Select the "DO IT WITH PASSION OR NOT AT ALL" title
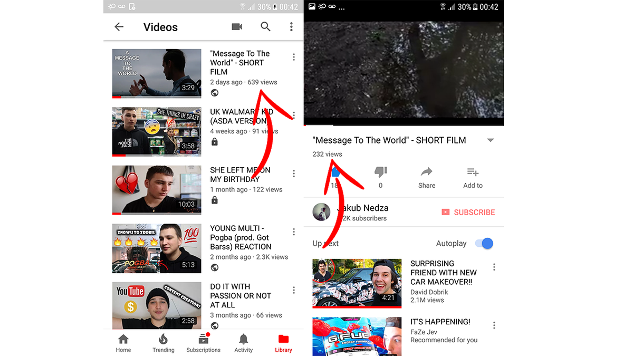Image resolution: width=633 pixels, height=356 pixels. [241, 295]
